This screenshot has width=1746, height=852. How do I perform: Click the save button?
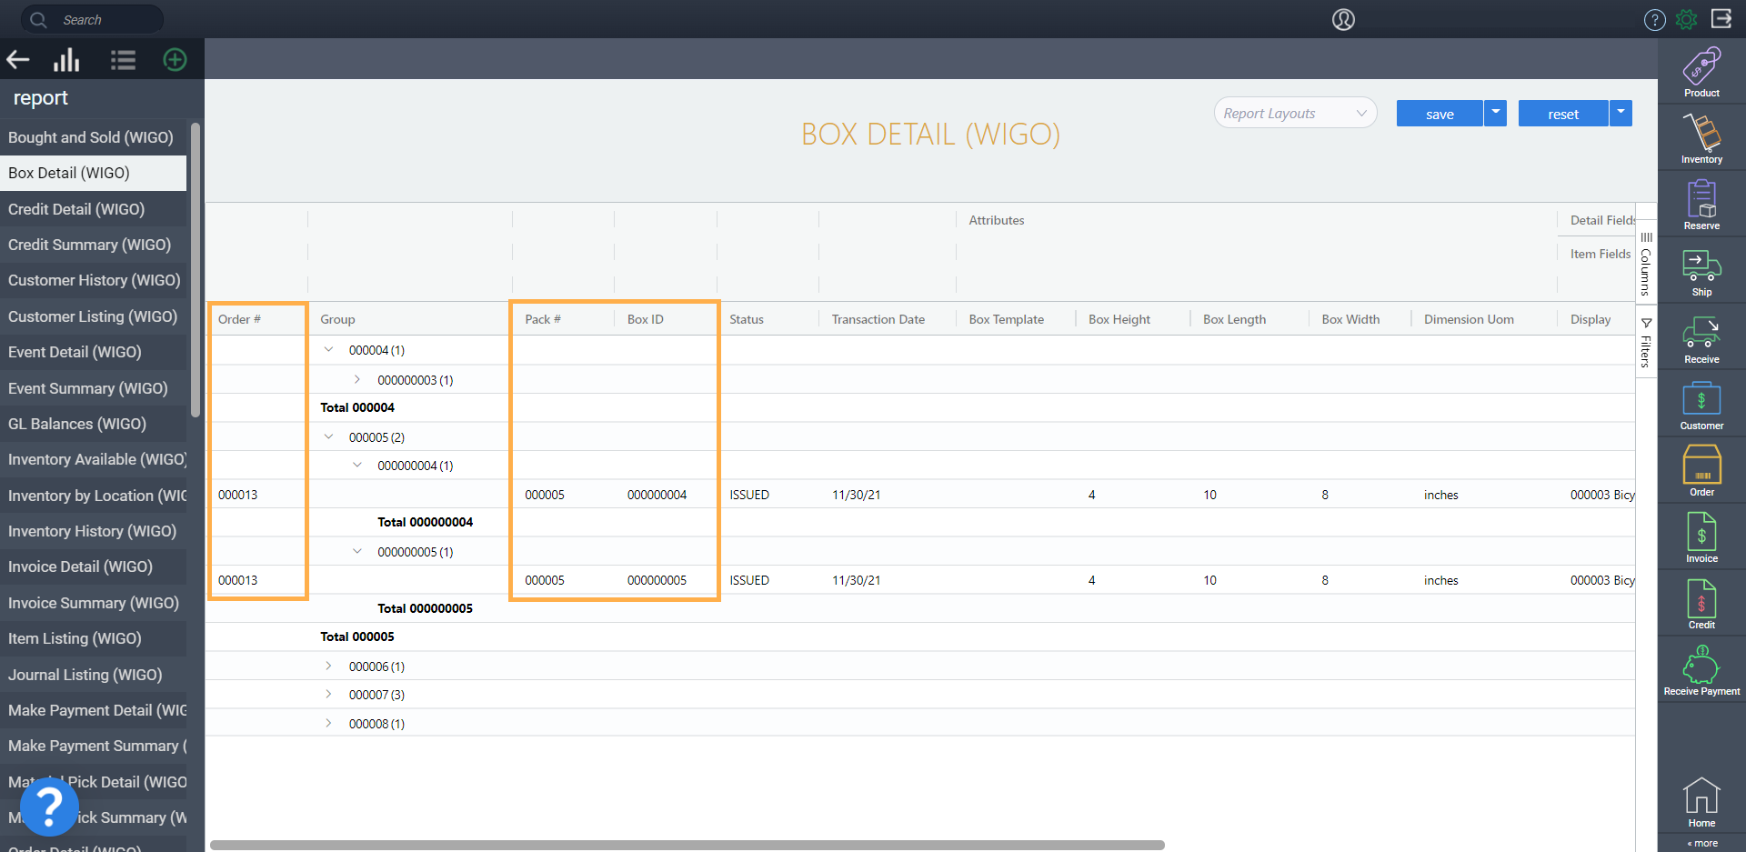point(1440,113)
